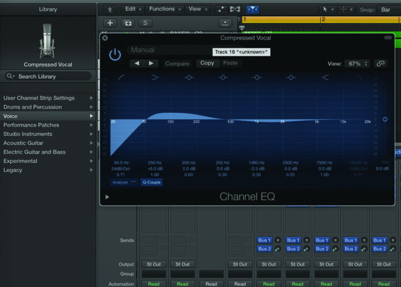
Task: Expand Drums and Percussion category
Action: pos(48,107)
